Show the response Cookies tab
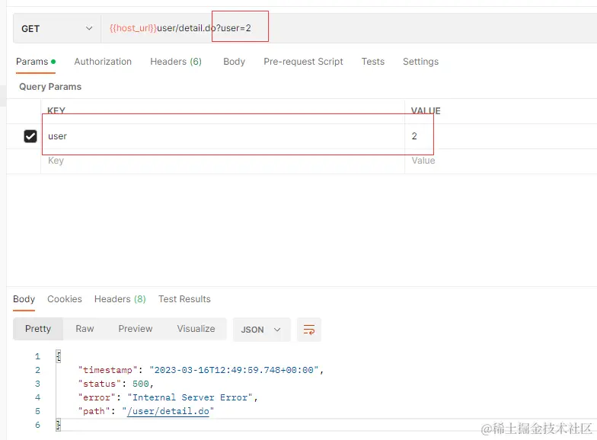The image size is (597, 440). point(65,299)
